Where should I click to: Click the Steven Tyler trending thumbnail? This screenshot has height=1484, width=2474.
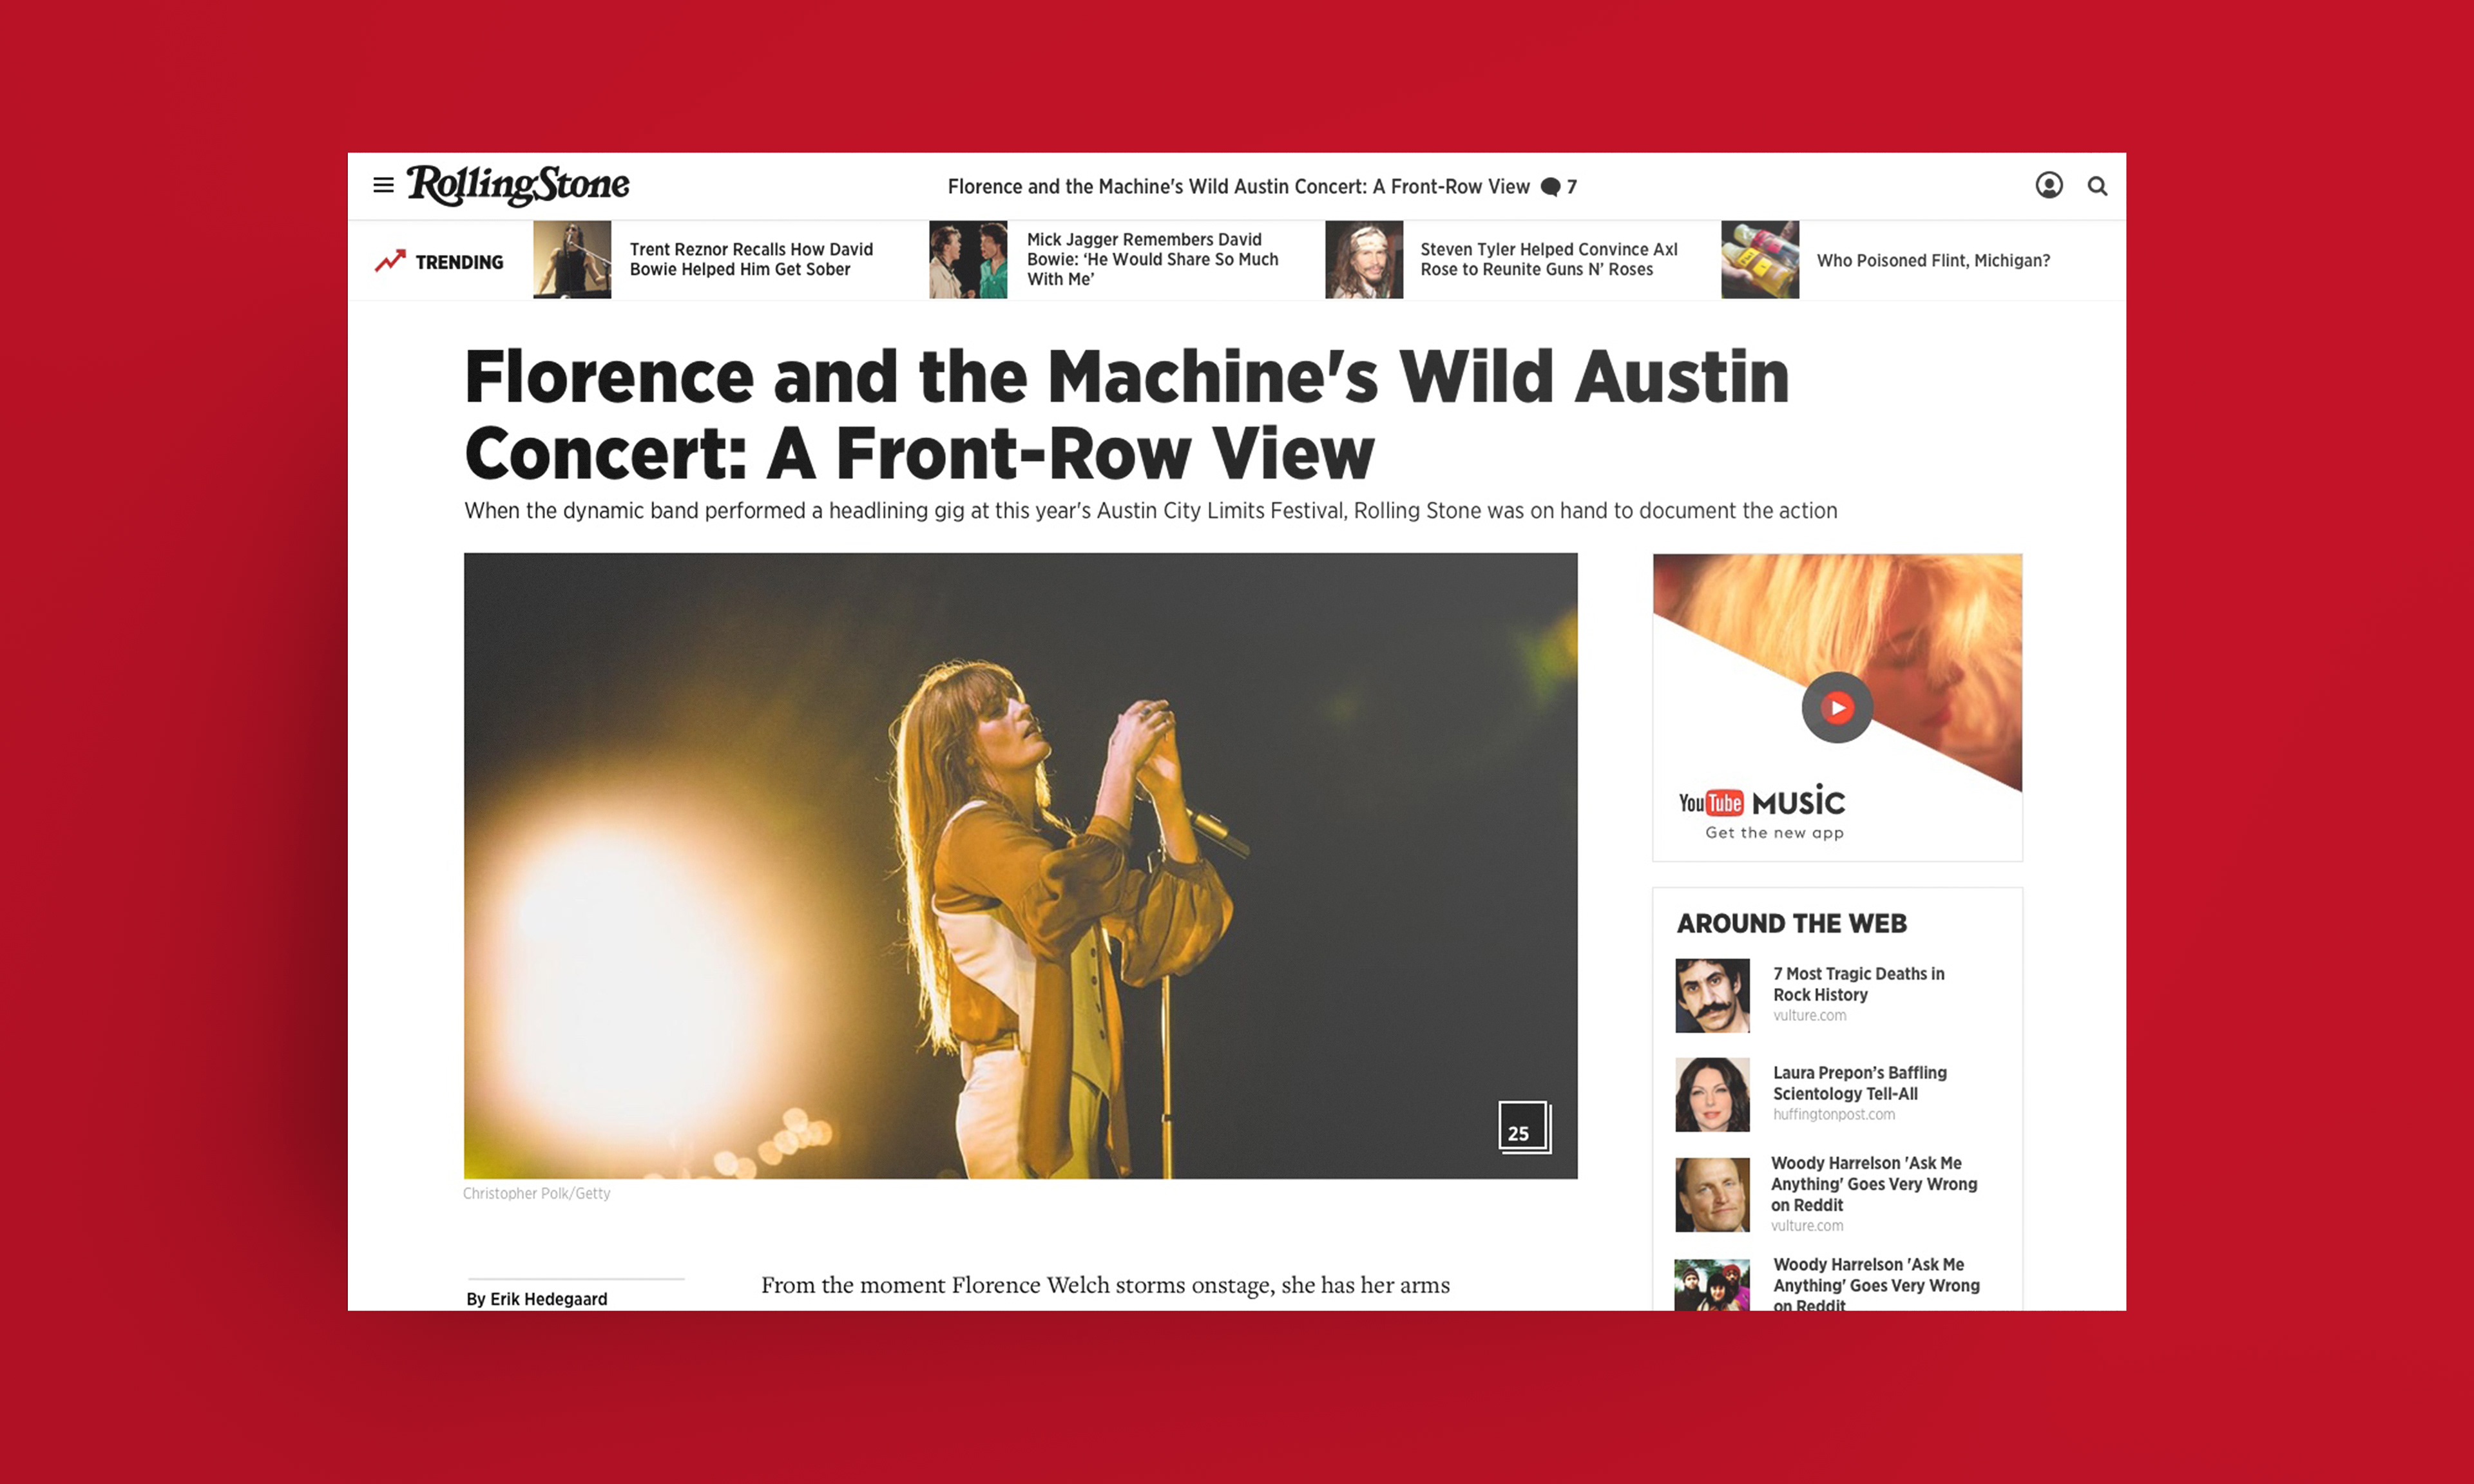coord(1364,260)
